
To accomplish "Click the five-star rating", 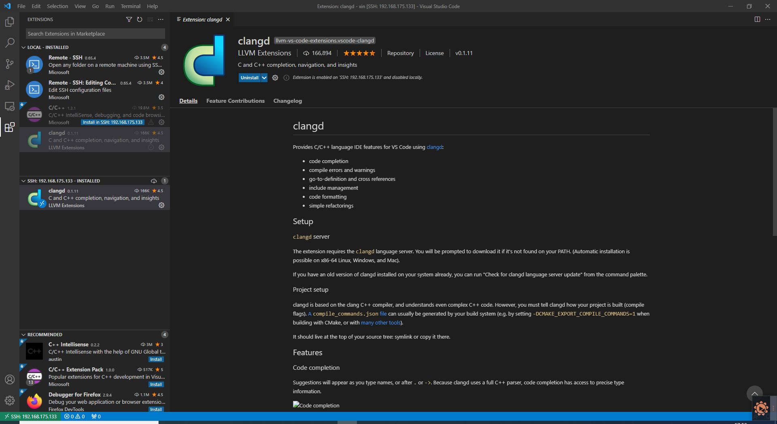I will click(x=359, y=53).
